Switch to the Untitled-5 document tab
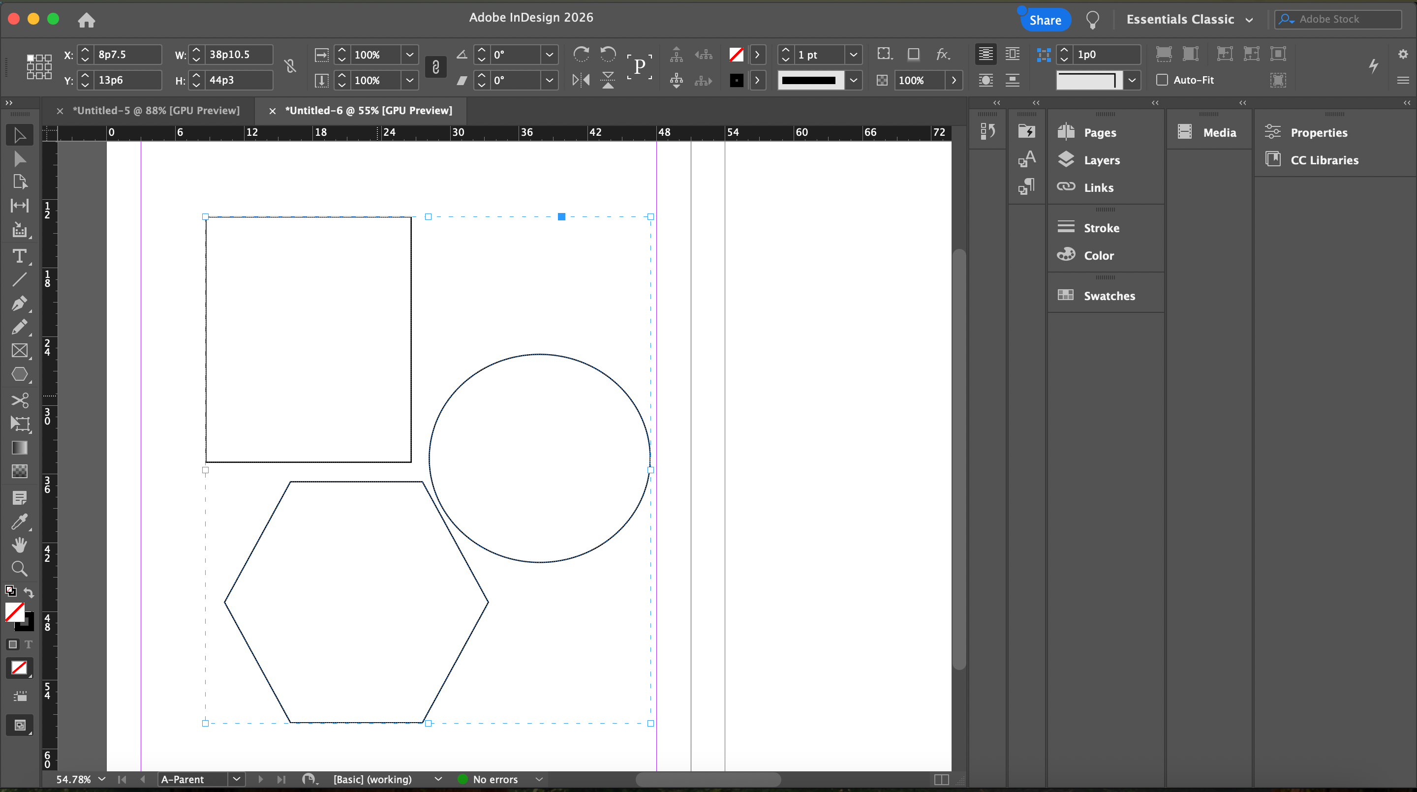This screenshot has height=792, width=1417. [x=156, y=111]
